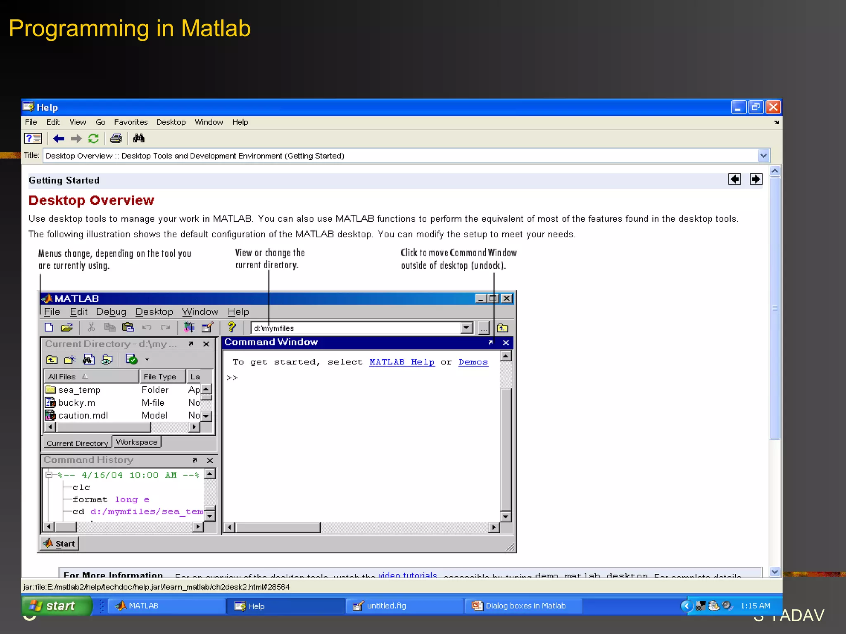The image size is (846, 634).
Task: Click scroll down arrow of Help page
Action: 775,572
